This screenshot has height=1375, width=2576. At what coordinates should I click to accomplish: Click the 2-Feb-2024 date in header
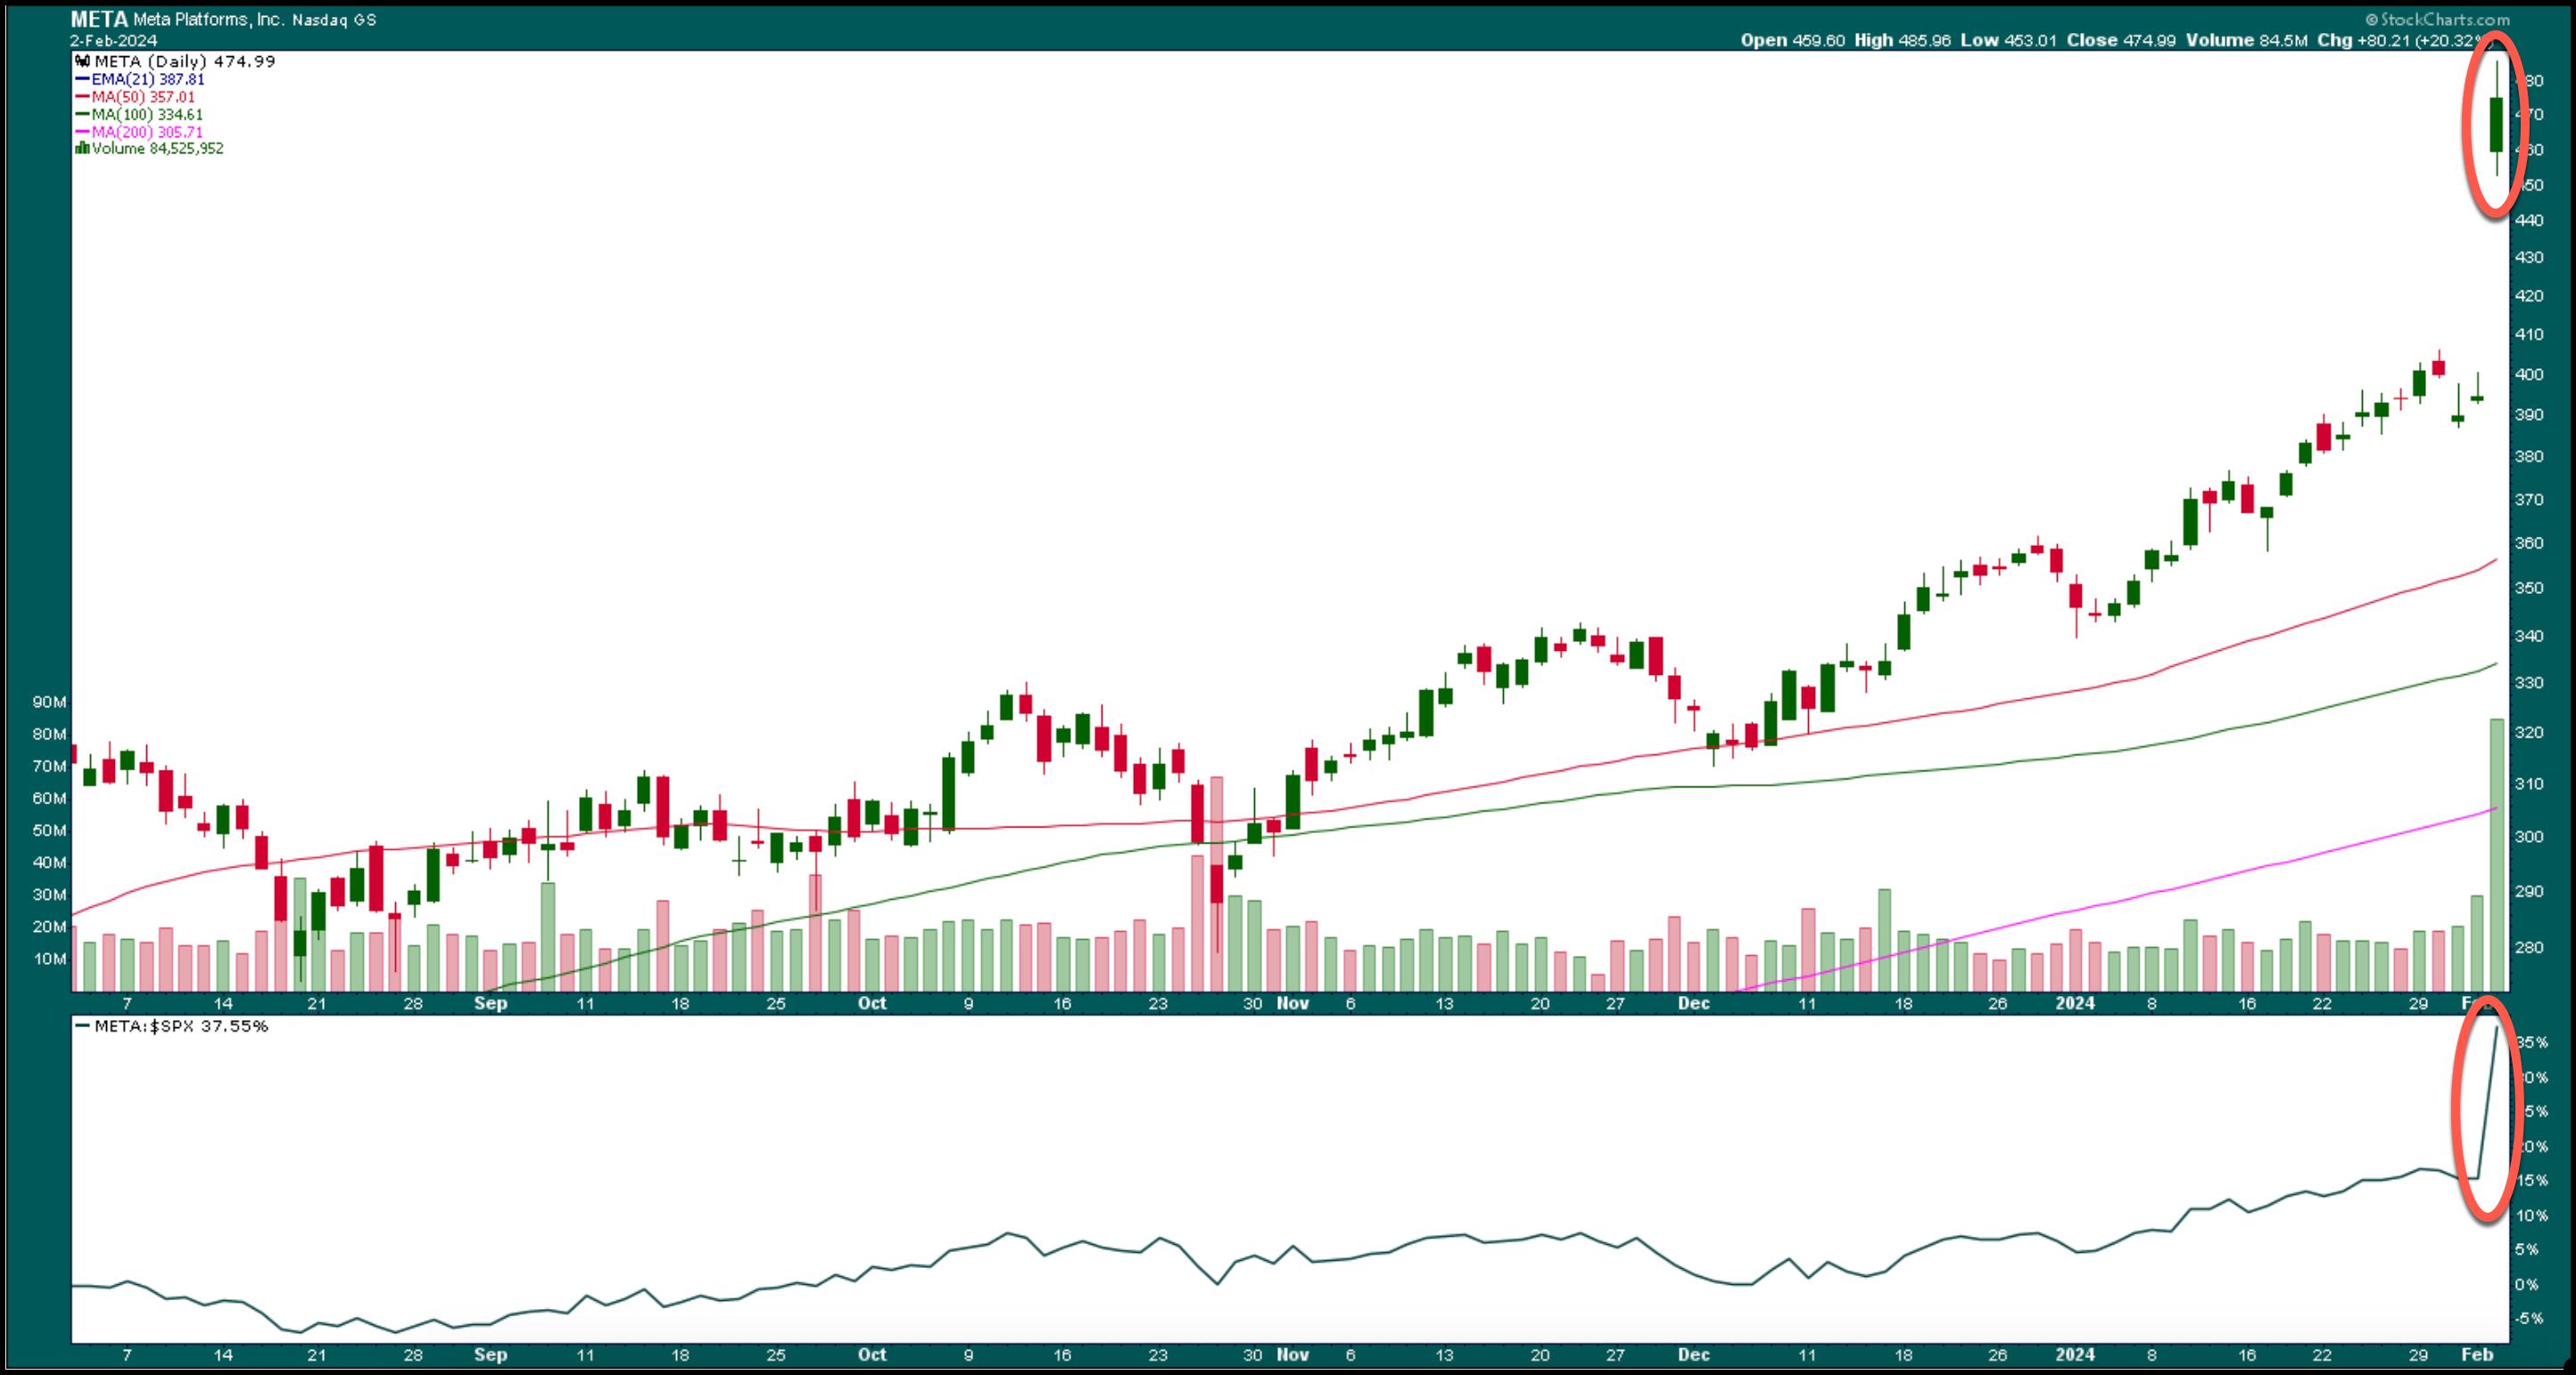(x=113, y=41)
